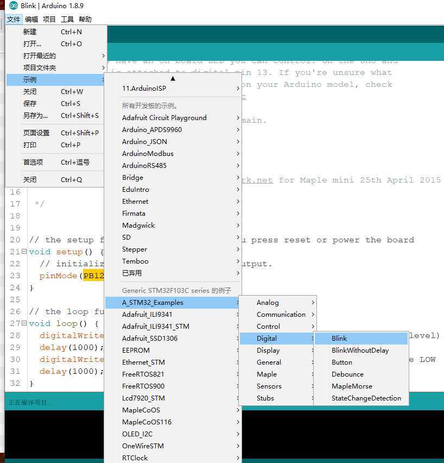Expand the 已弃用 examples entry

click(x=173, y=273)
